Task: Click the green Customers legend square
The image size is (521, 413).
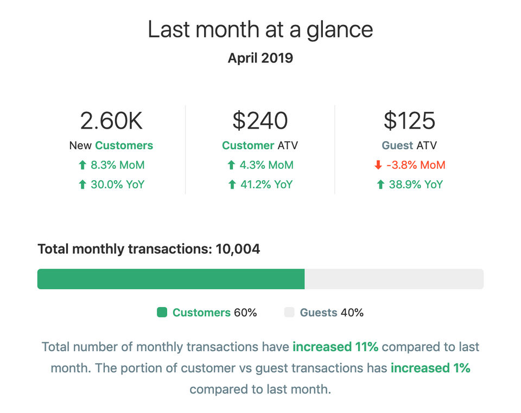Action: coord(162,312)
